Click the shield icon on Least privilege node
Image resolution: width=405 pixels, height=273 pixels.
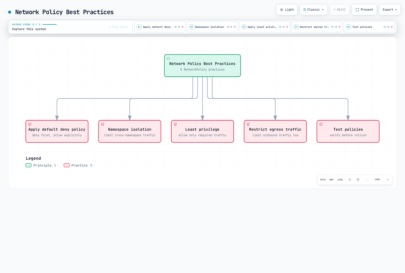pyautogui.click(x=175, y=124)
